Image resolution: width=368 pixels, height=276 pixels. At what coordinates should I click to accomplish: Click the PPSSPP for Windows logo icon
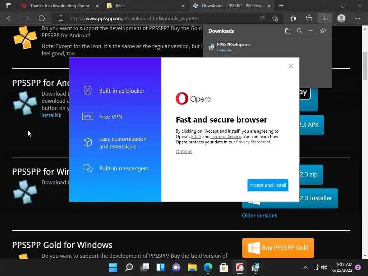[x=25, y=192]
